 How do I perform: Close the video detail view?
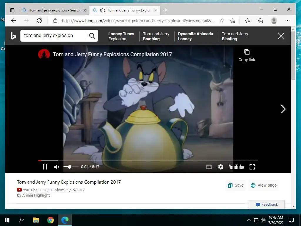pyautogui.click(x=281, y=36)
